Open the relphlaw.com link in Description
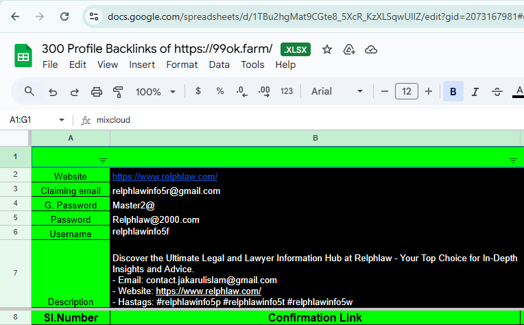This screenshot has width=524, height=325. 209,291
